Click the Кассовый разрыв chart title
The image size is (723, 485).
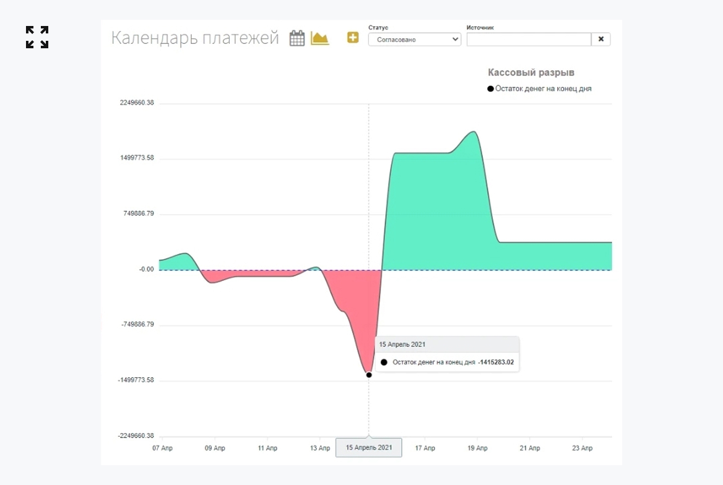click(x=531, y=72)
